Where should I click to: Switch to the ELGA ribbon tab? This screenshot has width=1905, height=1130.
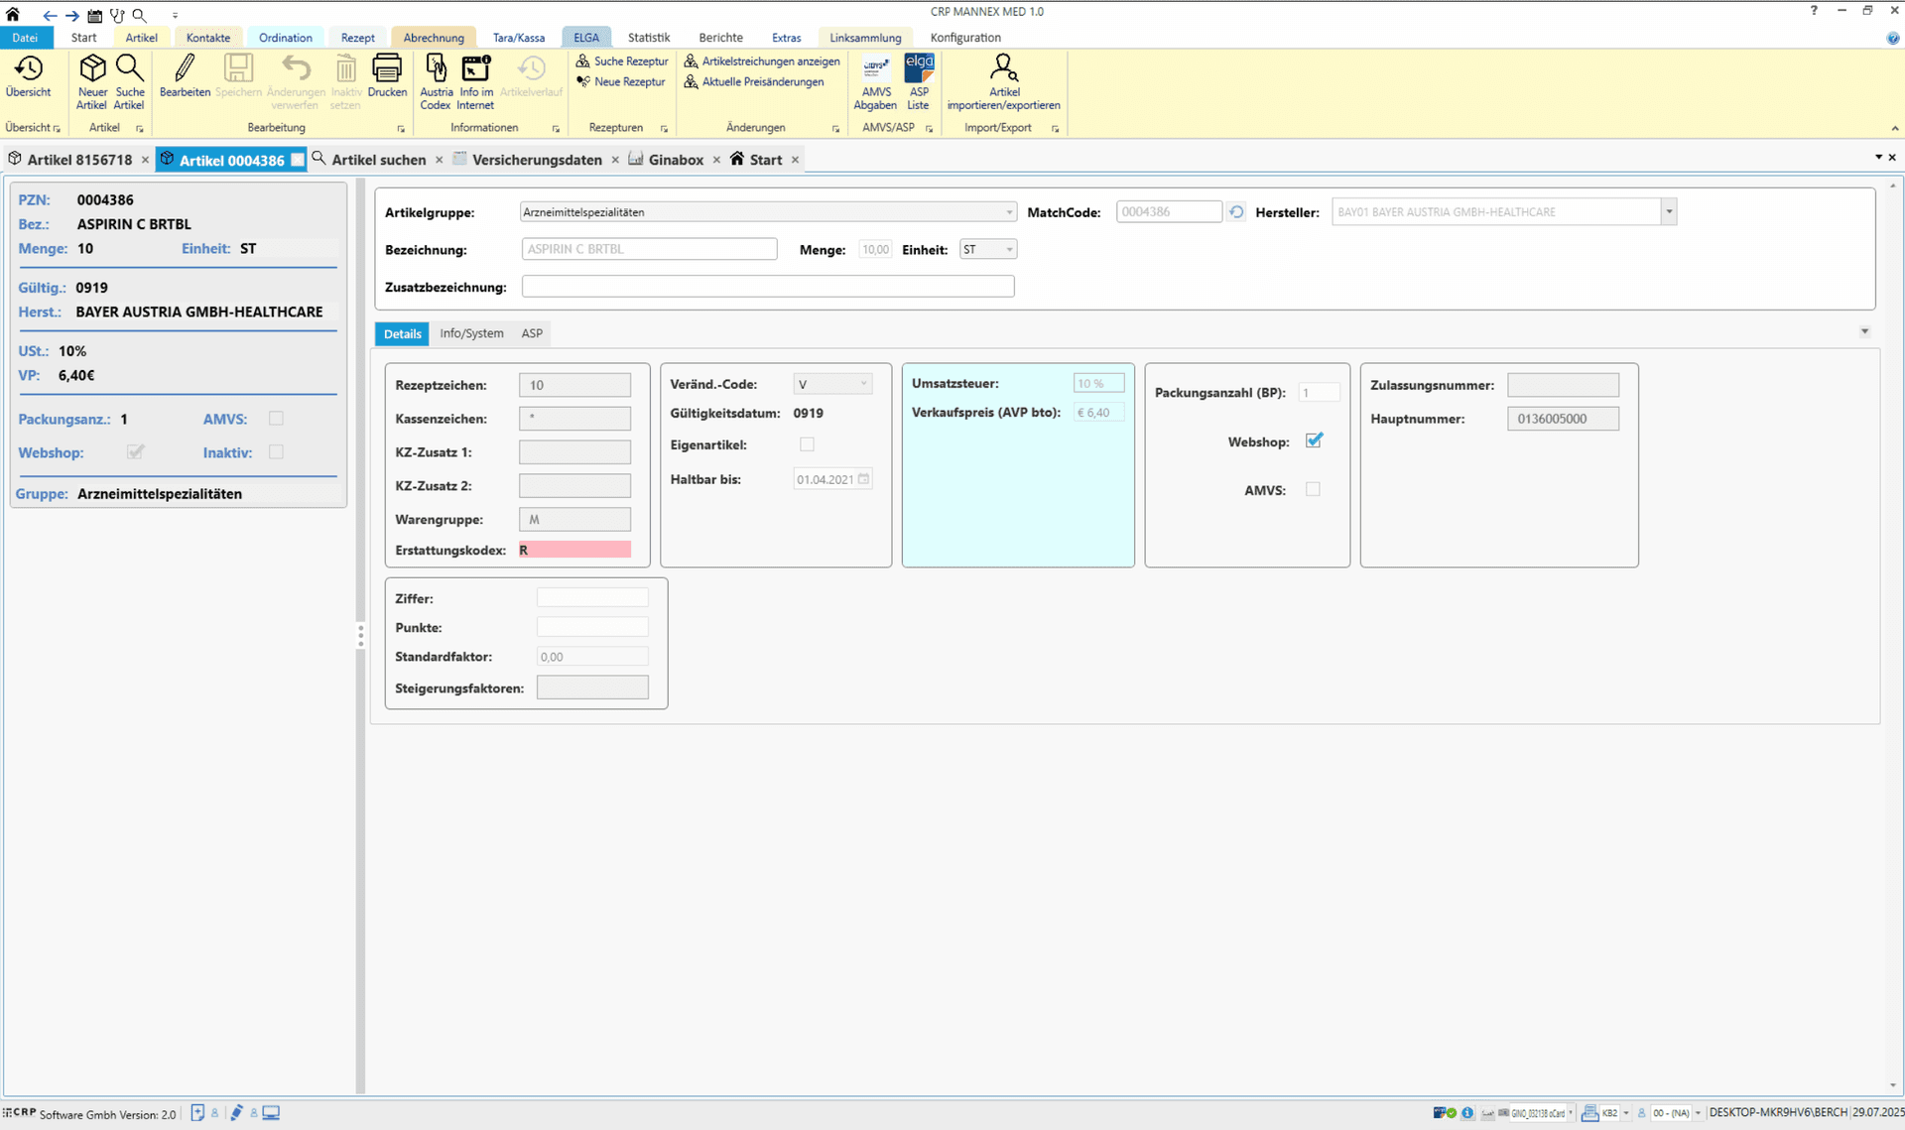tap(586, 38)
